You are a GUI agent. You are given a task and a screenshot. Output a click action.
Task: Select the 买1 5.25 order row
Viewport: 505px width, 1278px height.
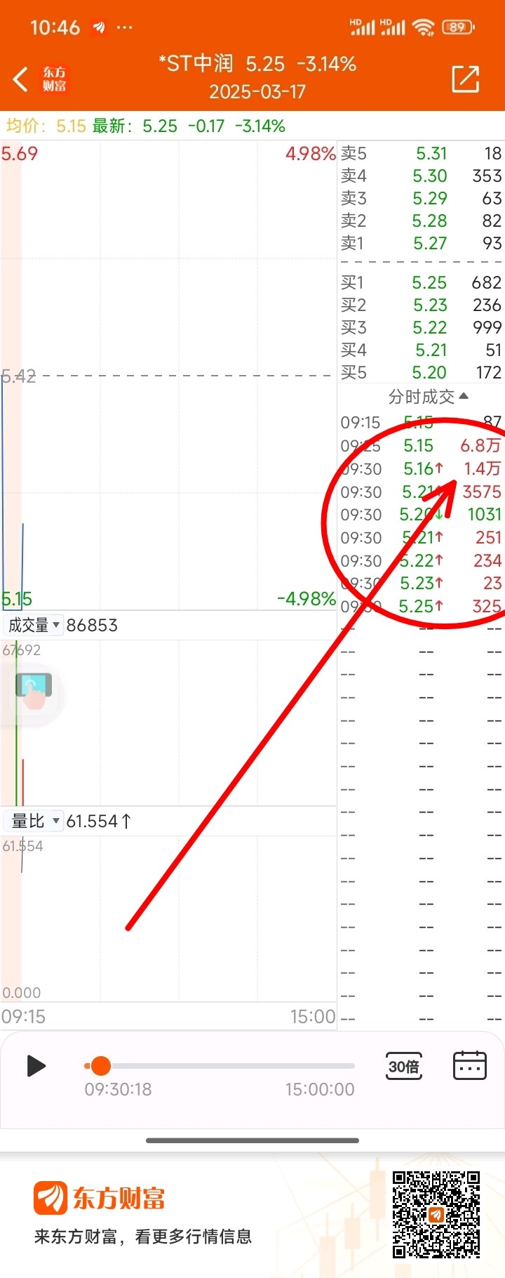click(421, 282)
